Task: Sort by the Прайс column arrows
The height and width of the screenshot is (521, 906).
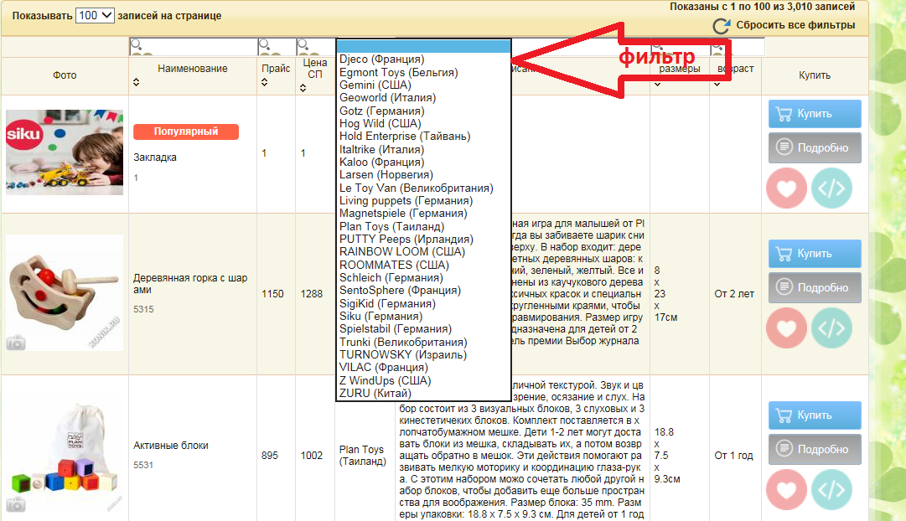Action: [x=265, y=82]
